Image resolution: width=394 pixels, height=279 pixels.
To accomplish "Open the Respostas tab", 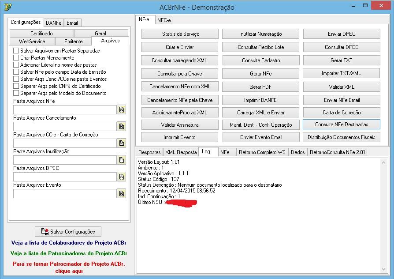I will tap(149, 152).
